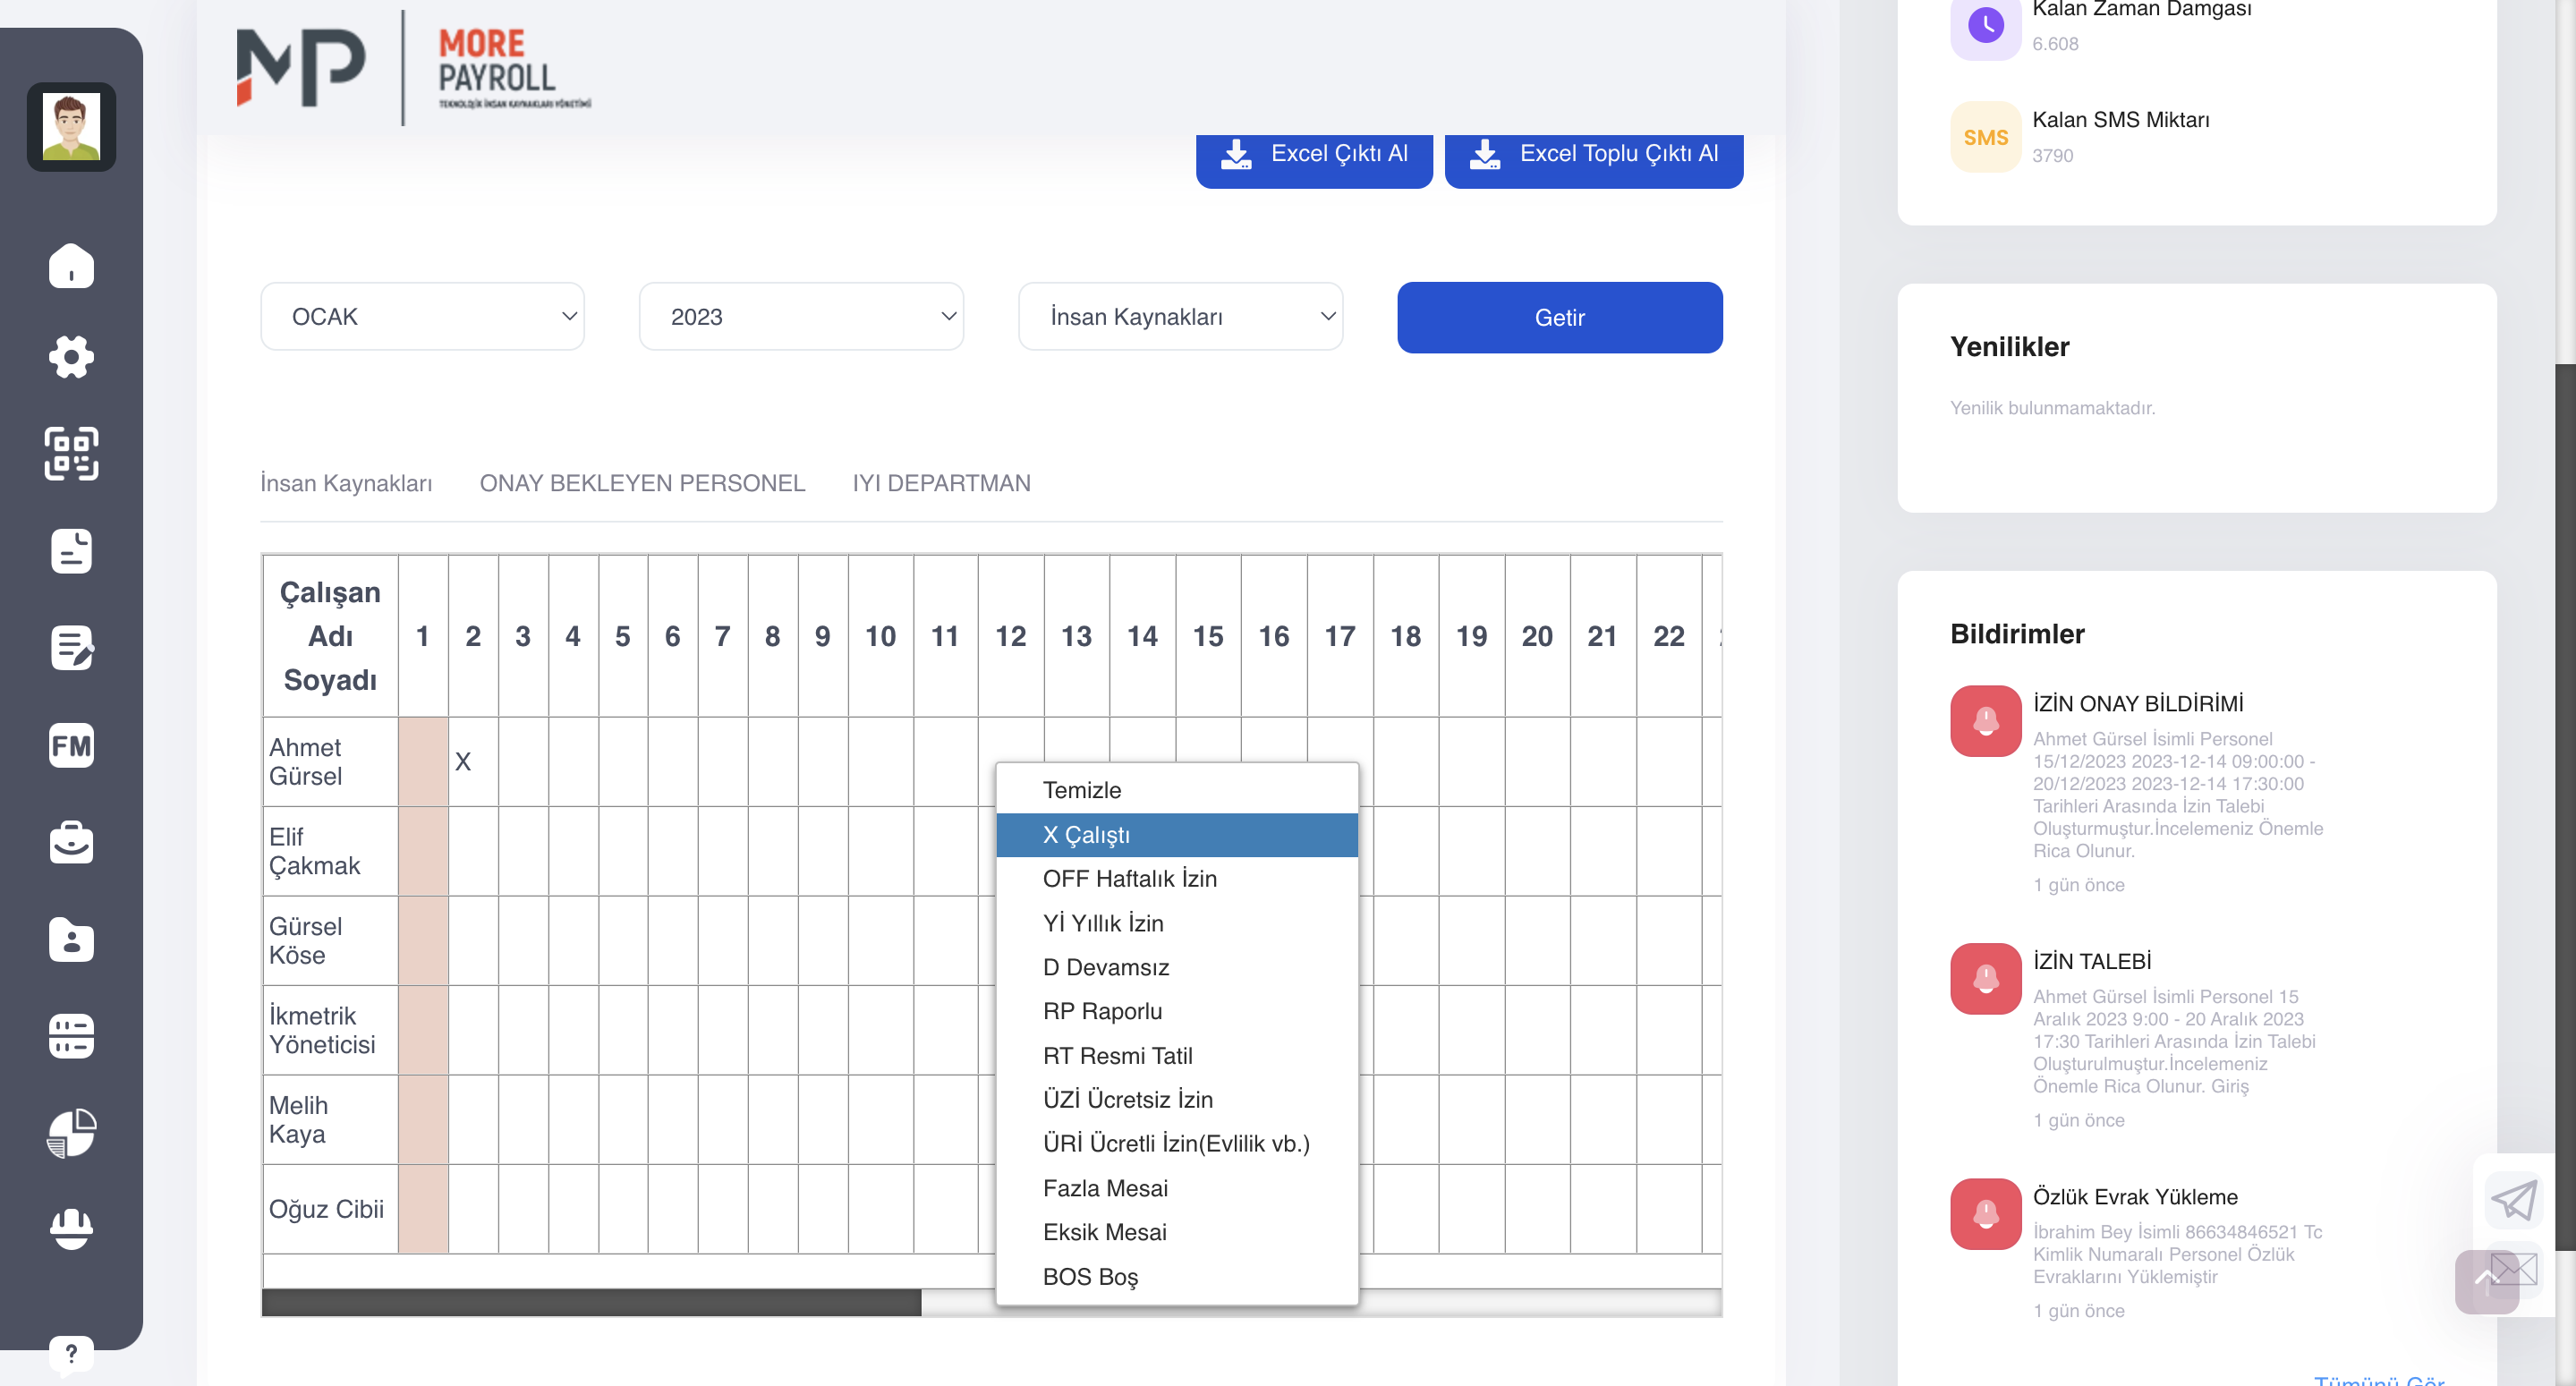The width and height of the screenshot is (2576, 1386).
Task: Switch to IYI DEPARTMAN tab
Action: 941,483
